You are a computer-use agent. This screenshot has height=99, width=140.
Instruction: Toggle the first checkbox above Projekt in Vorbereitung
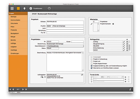coord(92,57)
